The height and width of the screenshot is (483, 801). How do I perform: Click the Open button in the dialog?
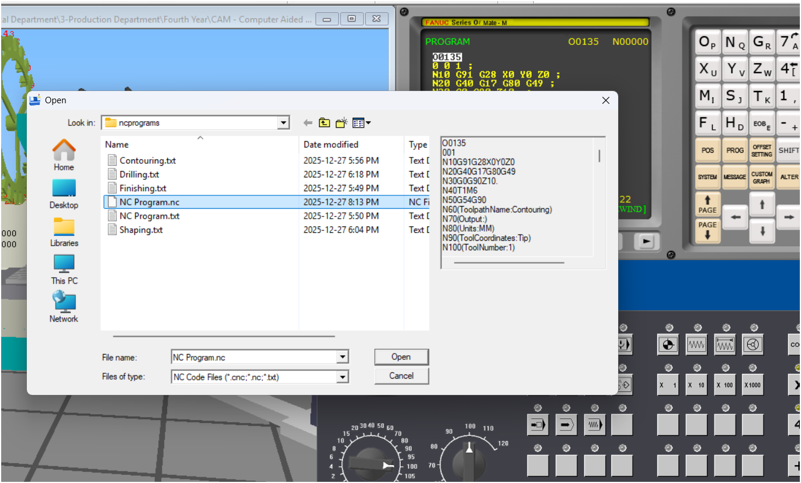point(401,357)
